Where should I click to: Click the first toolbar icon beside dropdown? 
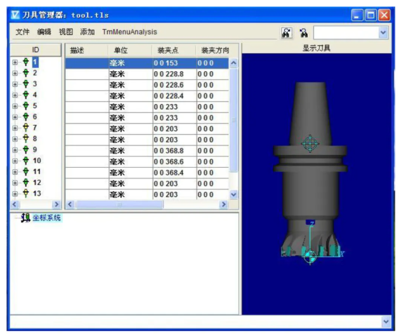(287, 32)
